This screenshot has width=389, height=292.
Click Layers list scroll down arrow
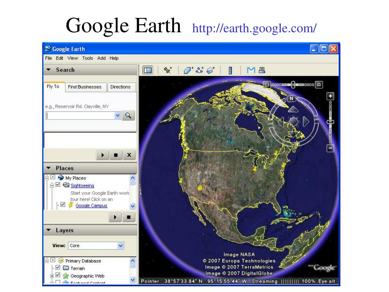(x=133, y=280)
